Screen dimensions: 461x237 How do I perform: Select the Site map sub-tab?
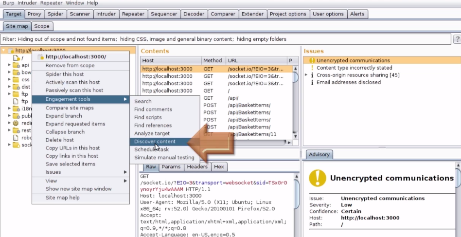tap(17, 26)
